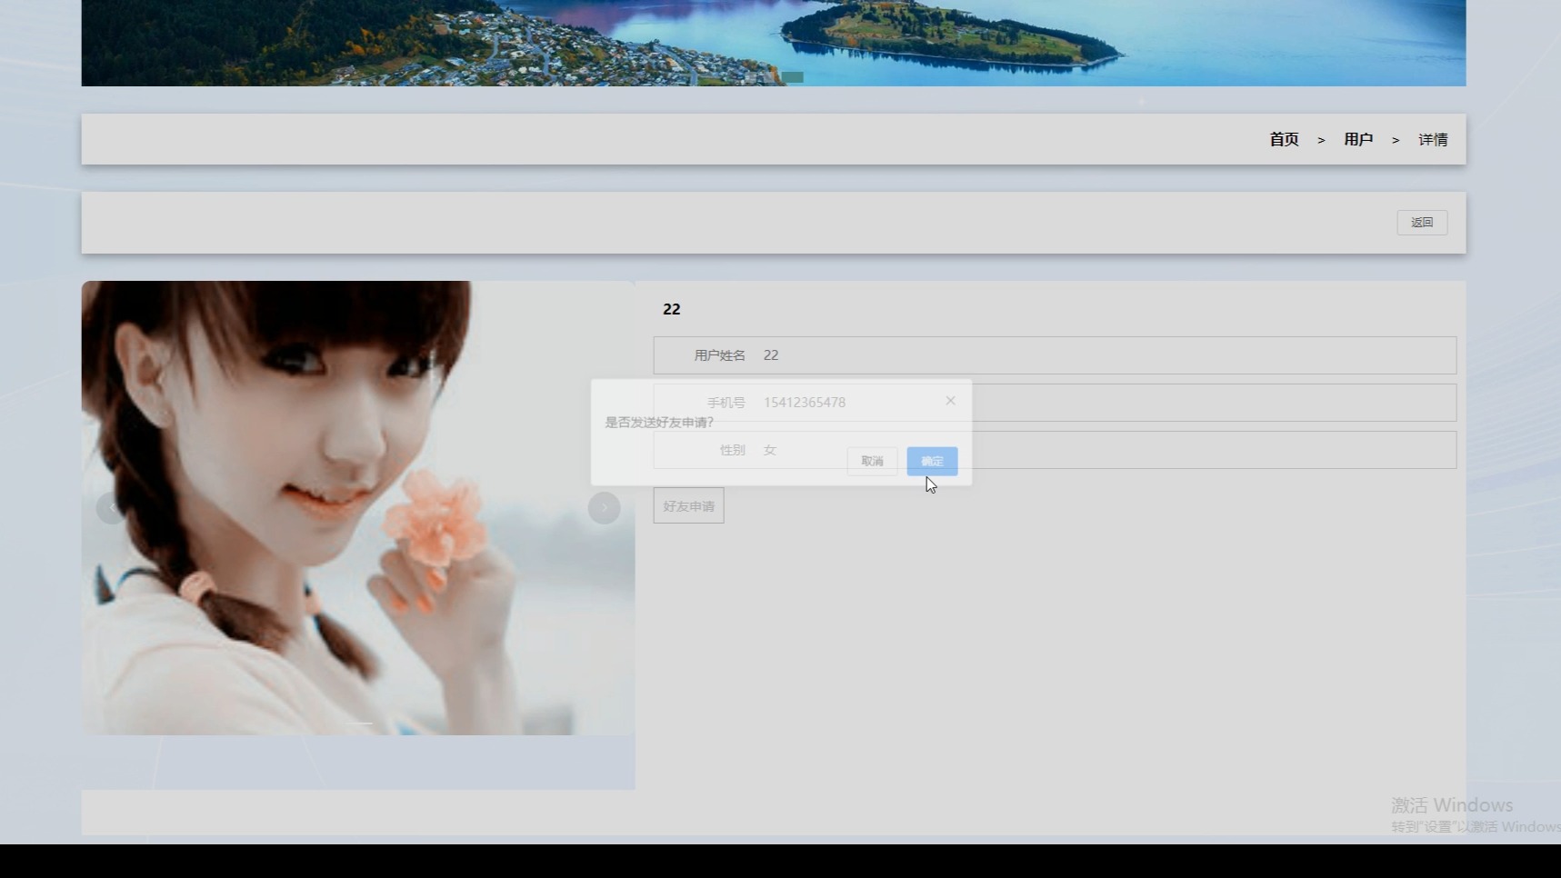Click the girl's profile photo
The image size is (1561, 878).
pos(358,507)
